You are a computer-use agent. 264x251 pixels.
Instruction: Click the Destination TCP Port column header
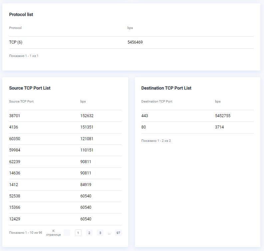157,102
